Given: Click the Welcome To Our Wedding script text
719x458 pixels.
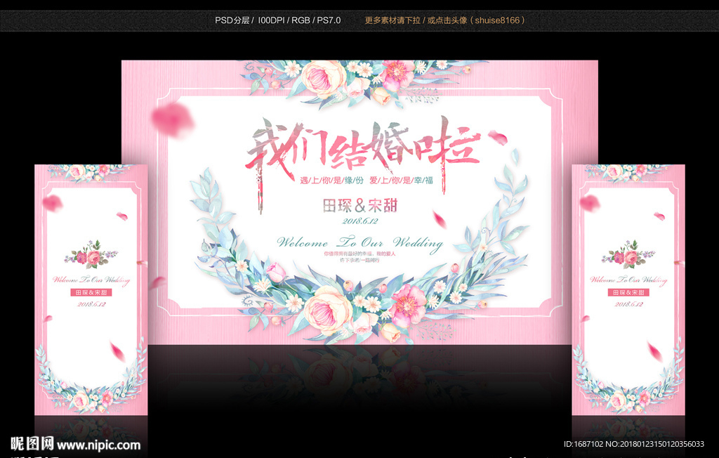Looking at the screenshot, I should 362,242.
